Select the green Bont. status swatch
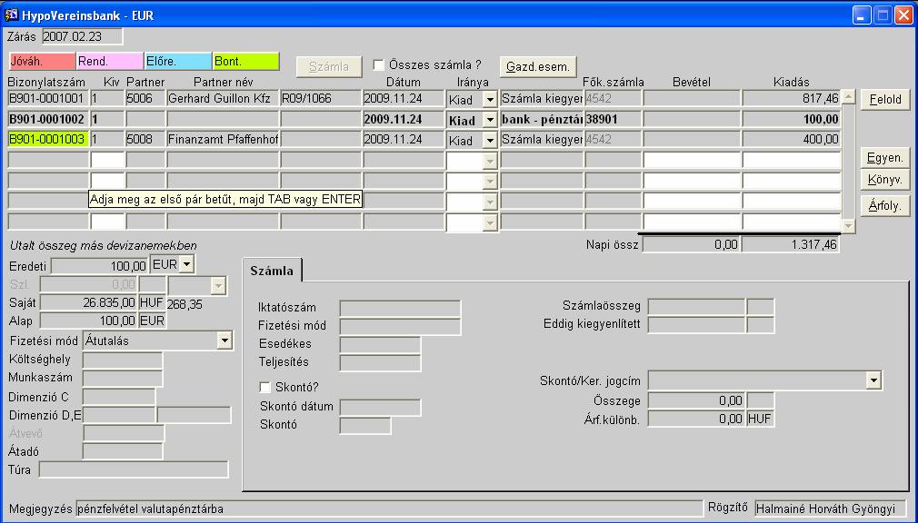This screenshot has width=918, height=523. tap(246, 61)
